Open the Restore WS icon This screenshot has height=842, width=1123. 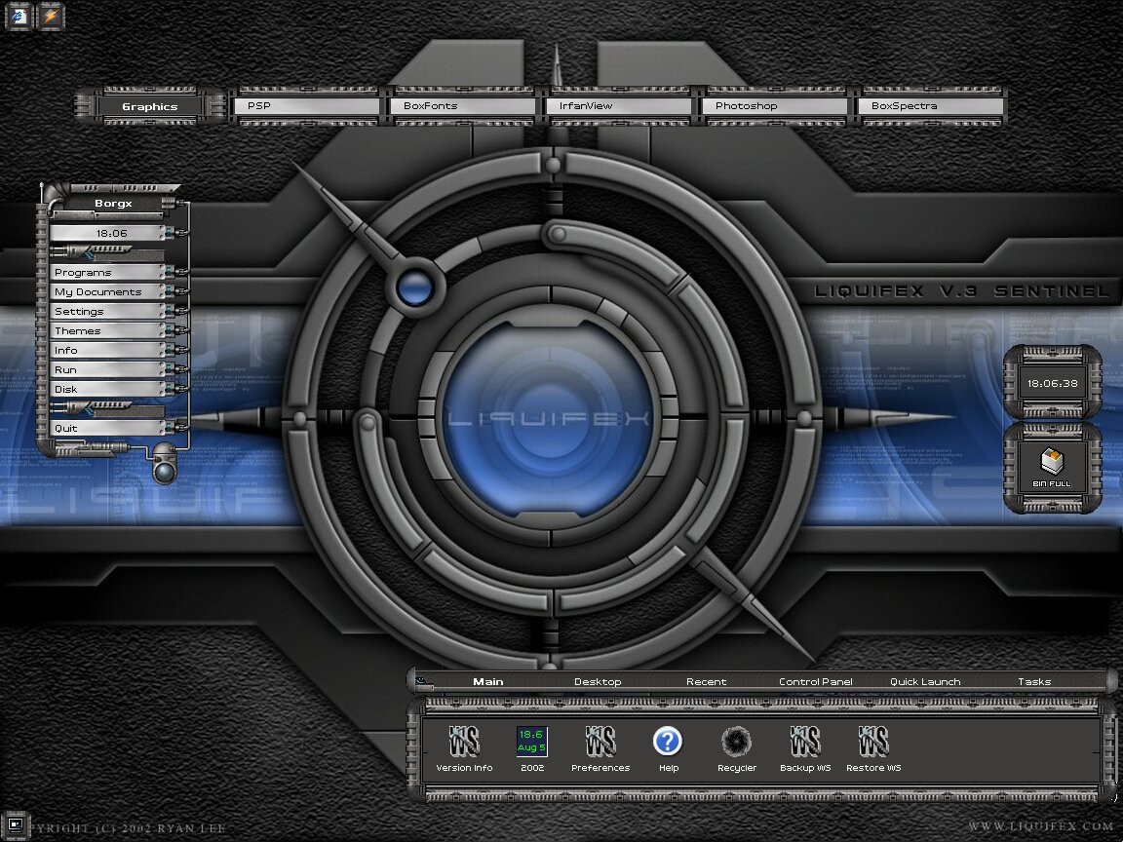873,748
